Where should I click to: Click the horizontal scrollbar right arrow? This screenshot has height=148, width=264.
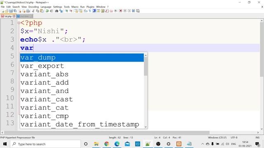[258, 132]
